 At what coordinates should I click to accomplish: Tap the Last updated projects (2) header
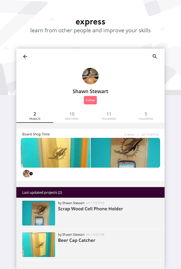coord(90,192)
